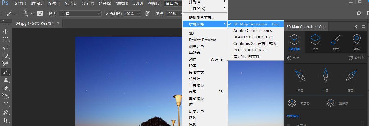Choose the 右面 compass orientation
Screen dimensions: 369x126
coord(351,80)
